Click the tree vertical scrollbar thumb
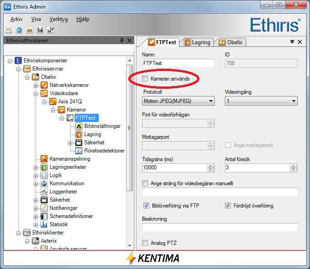Screen dimensions: 310x269 (x=129, y=128)
